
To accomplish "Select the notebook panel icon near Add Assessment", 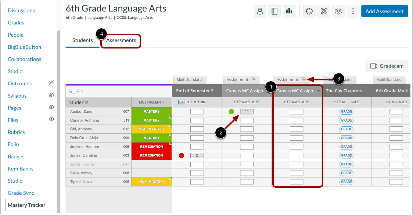I will pos(274,11).
